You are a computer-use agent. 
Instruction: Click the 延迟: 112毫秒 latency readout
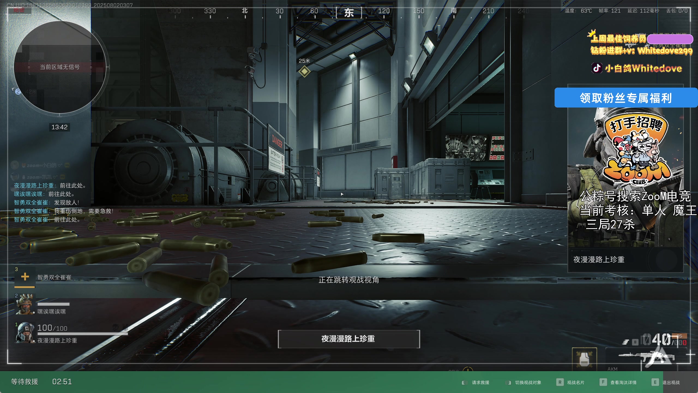[643, 11]
